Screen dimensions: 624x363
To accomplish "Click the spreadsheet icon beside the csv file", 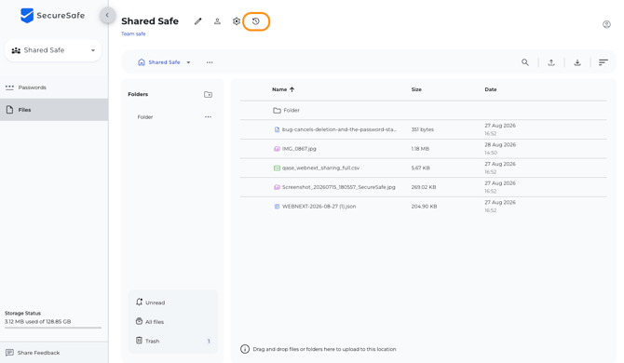I will (277, 168).
